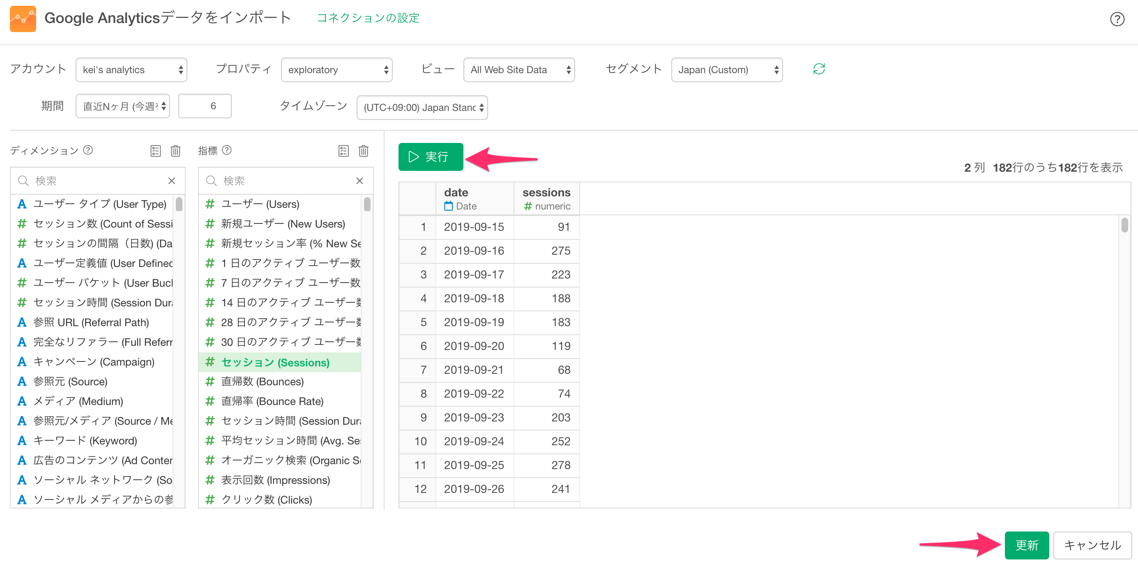
Task: Click the metrics trash delete icon
Action: click(x=364, y=151)
